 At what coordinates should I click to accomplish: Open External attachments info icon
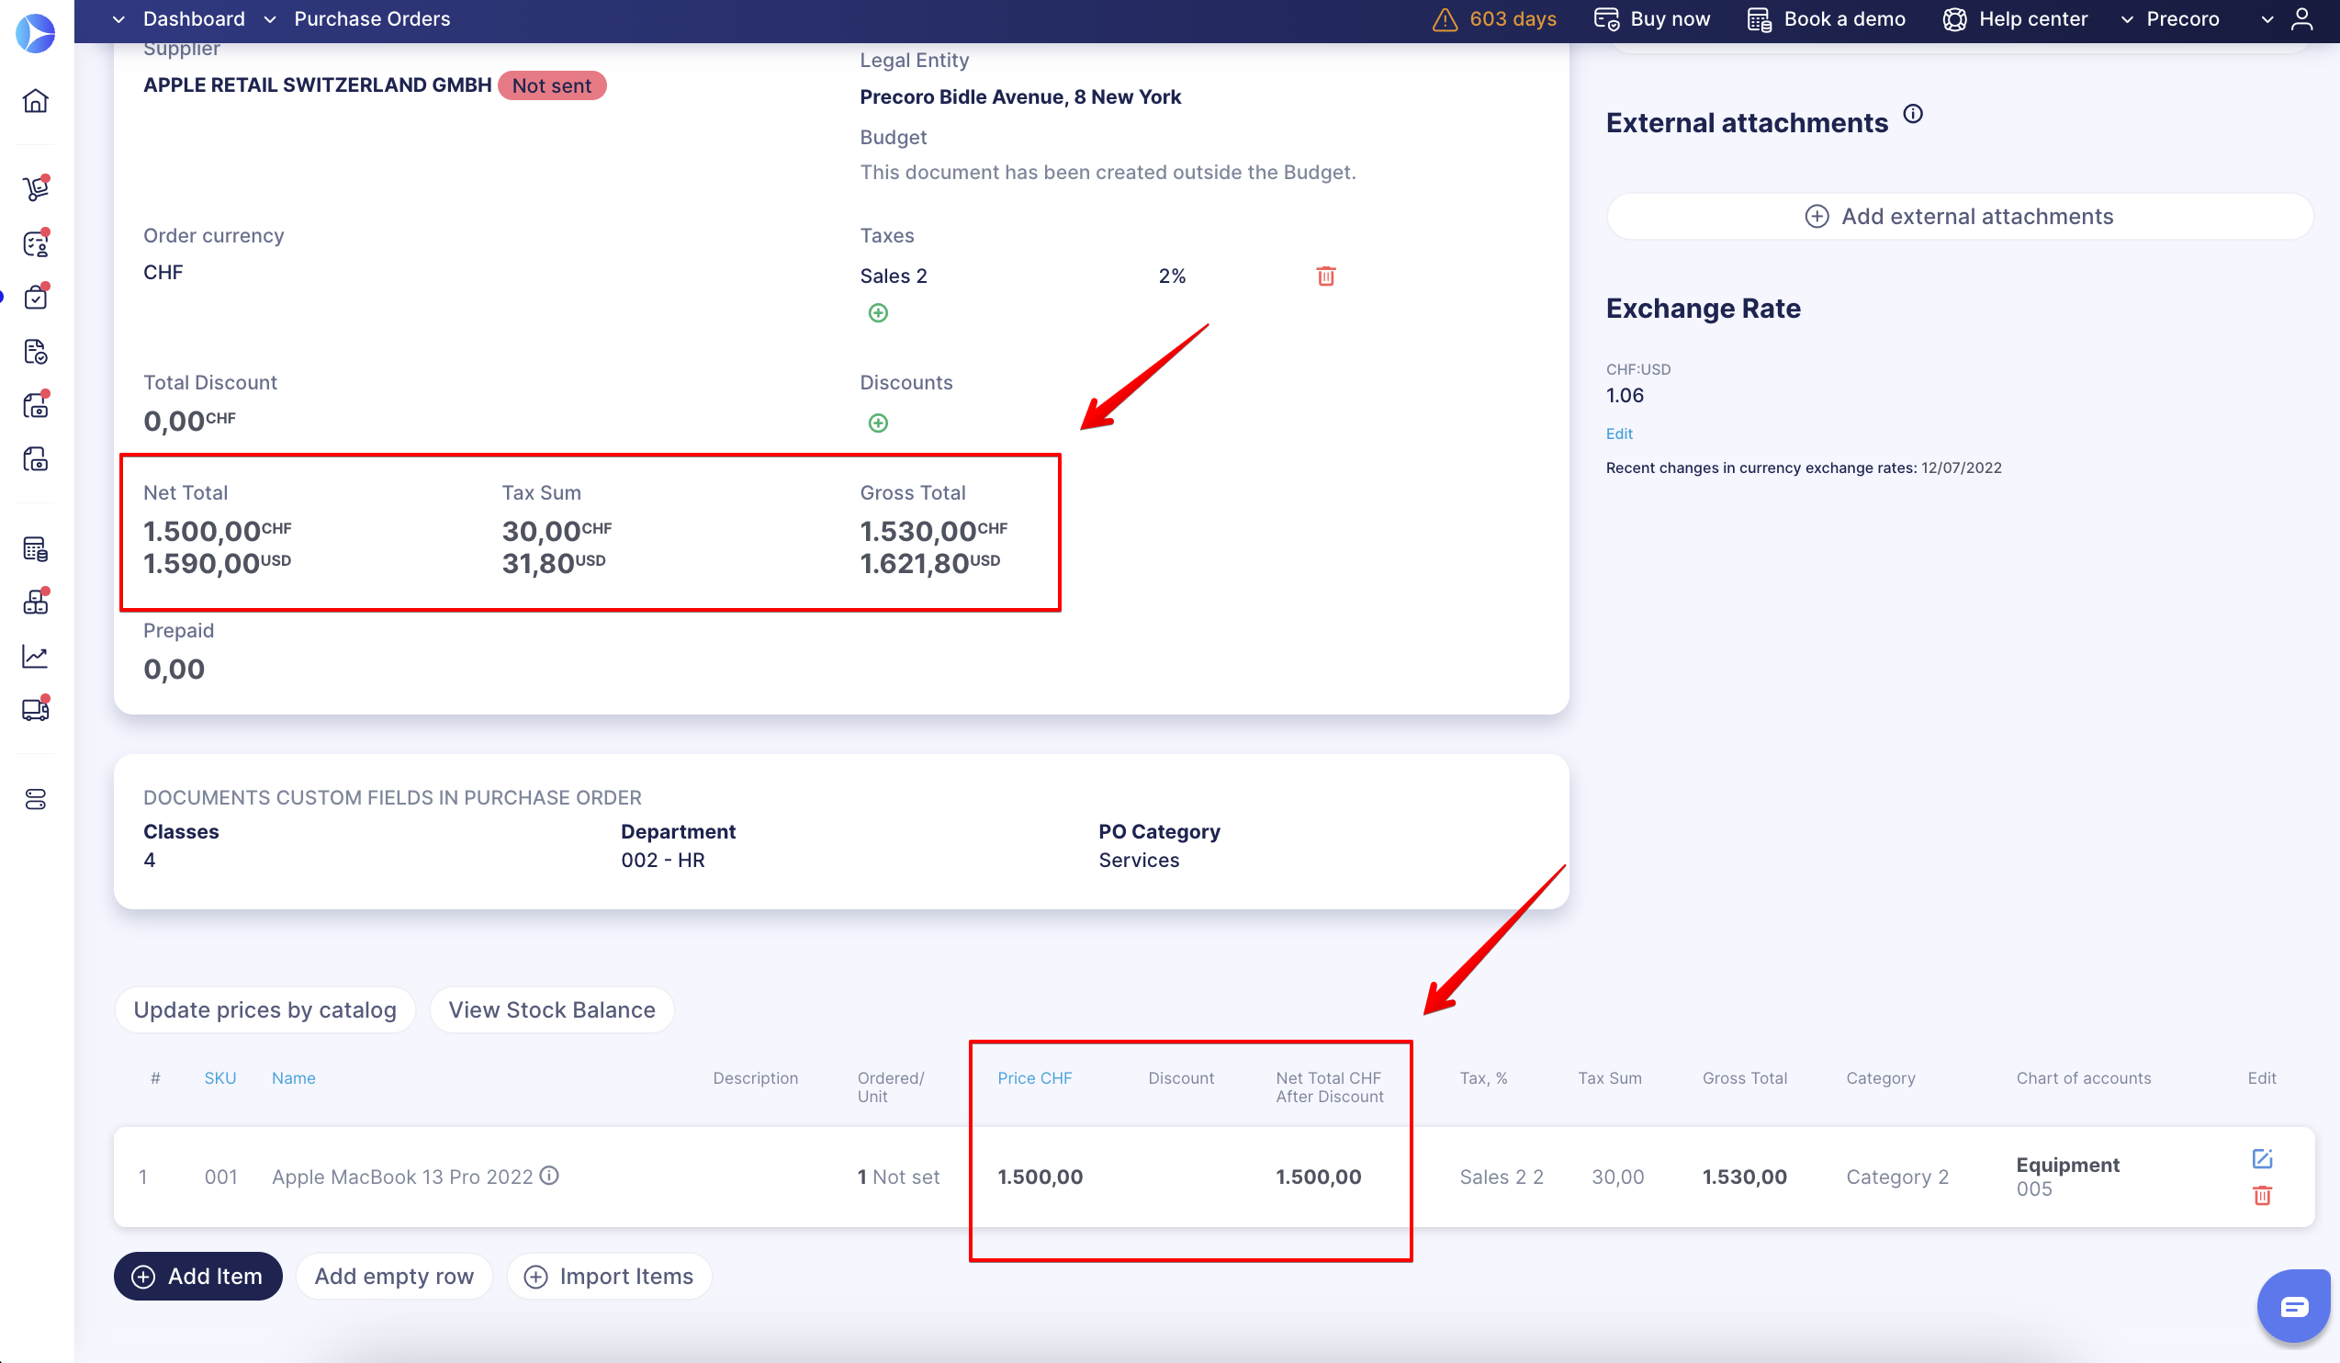(x=1913, y=114)
